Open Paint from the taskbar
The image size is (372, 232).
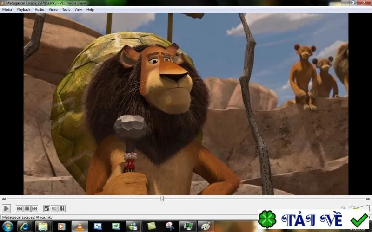pos(206,226)
